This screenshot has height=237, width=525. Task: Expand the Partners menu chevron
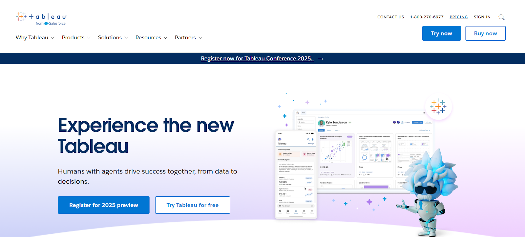200,38
